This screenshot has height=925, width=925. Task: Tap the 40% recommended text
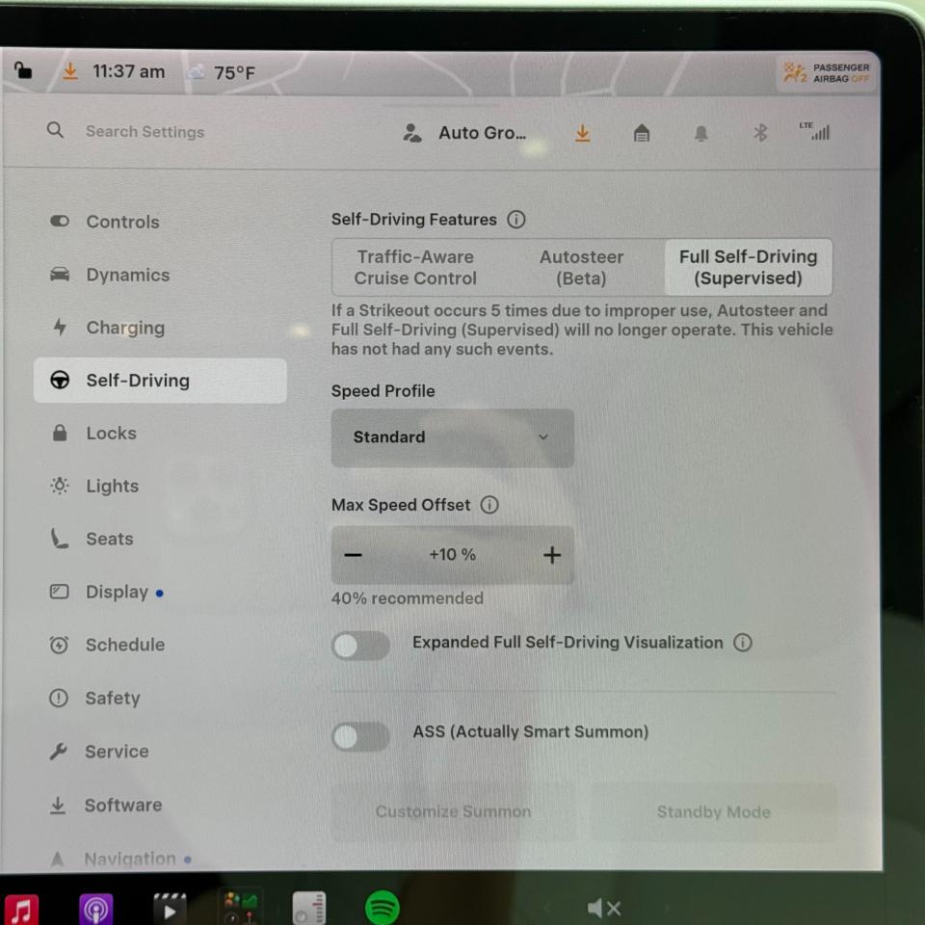click(x=407, y=598)
